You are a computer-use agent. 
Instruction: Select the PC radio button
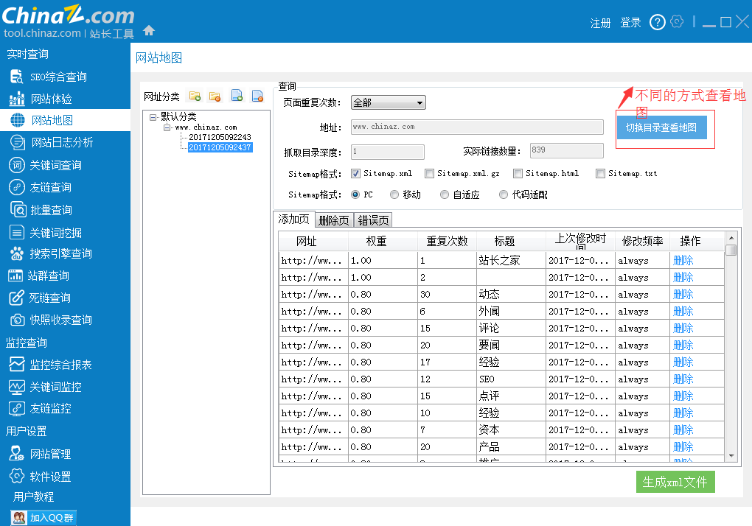click(355, 194)
